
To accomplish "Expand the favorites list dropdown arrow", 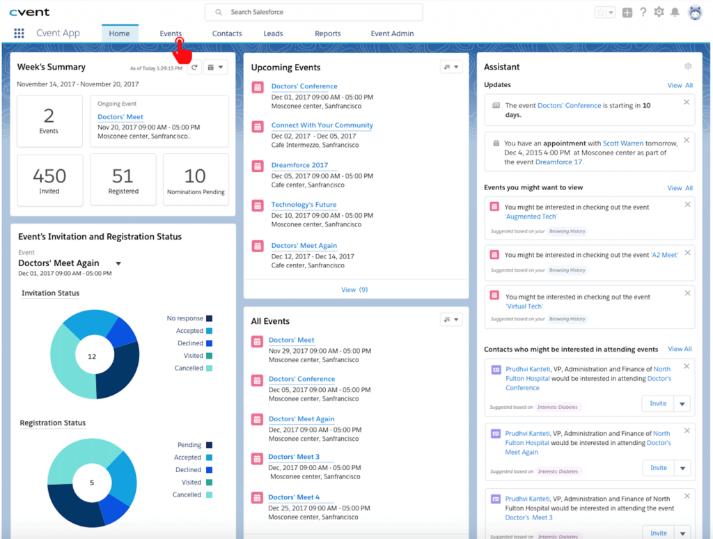I will (611, 13).
